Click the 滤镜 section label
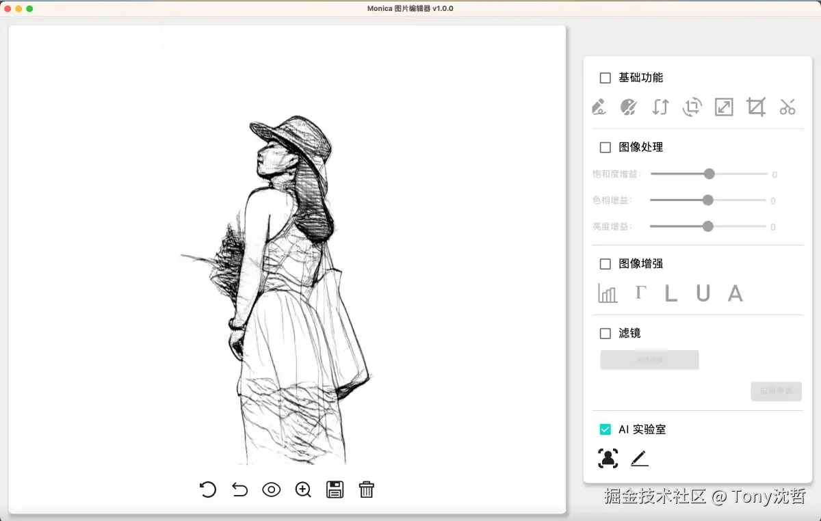This screenshot has height=521, width=821. coord(630,334)
